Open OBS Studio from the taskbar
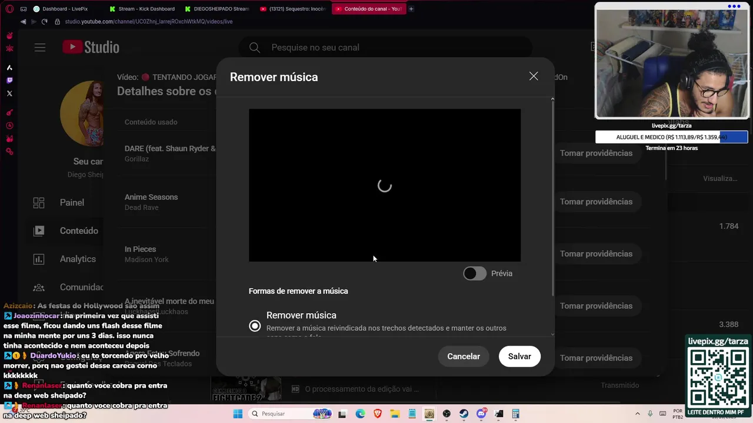753x423 pixels. [447, 414]
